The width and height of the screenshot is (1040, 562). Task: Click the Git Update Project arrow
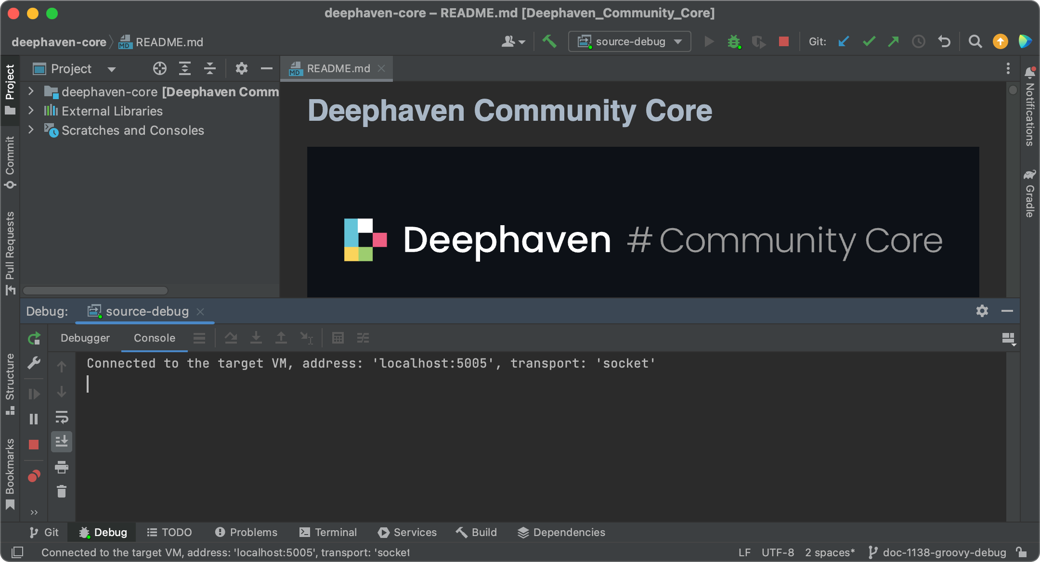(x=844, y=42)
